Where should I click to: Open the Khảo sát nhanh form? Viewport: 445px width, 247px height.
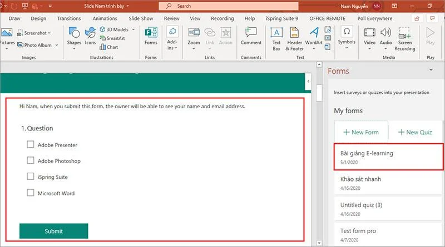[388, 183]
